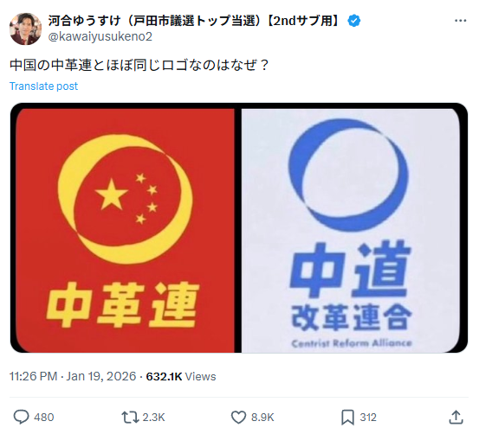This screenshot has width=479, height=434.
Task: Click the 632.1K Views count
Action: [x=181, y=376]
